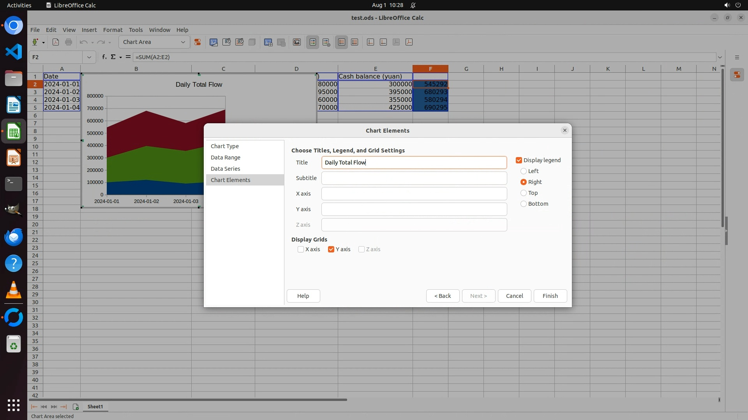Select the Bottom legend position radio
This screenshot has height=420, width=748.
click(x=524, y=204)
